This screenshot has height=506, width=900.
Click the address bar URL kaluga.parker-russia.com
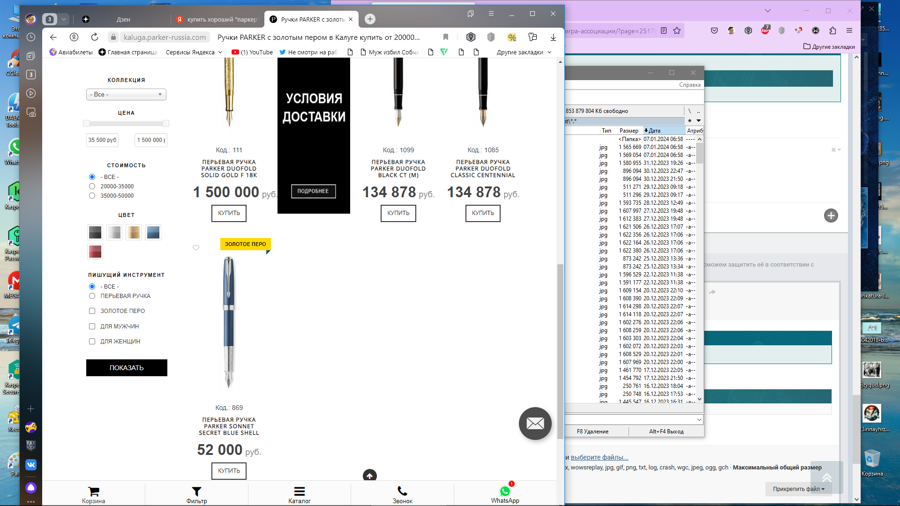(165, 37)
